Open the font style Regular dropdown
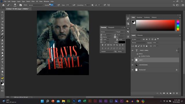Image resolution: width=185 pixels, height=104 pixels. click(x=120, y=32)
